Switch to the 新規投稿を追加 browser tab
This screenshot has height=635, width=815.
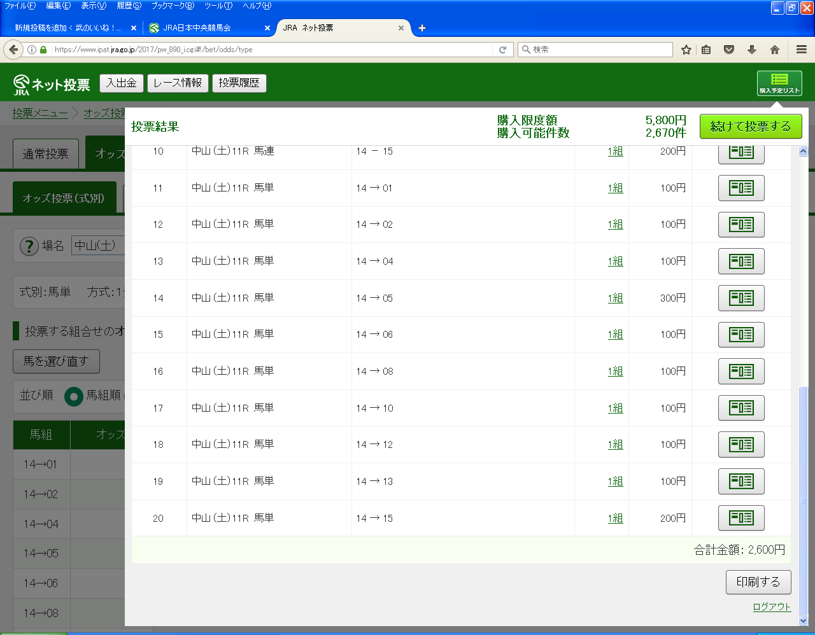[x=67, y=28]
